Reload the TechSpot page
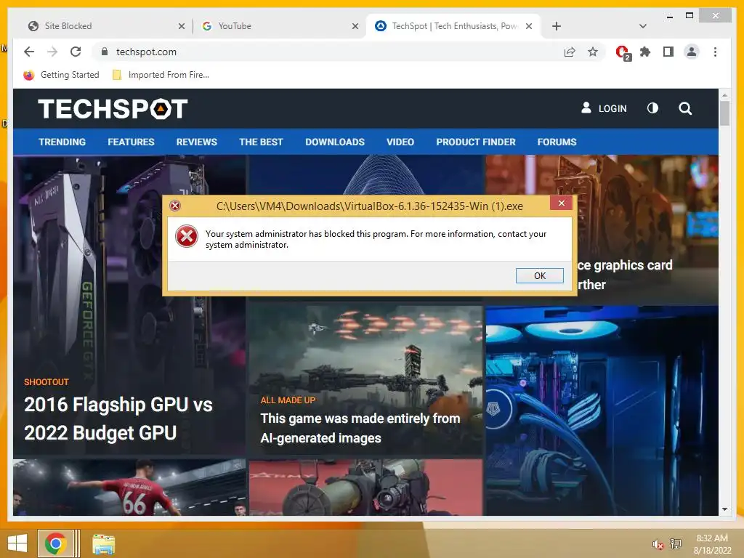This screenshot has height=558, width=744. [76, 52]
